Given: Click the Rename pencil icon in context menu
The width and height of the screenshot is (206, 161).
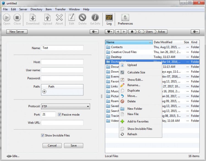Looking at the screenshot, I should [x=122, y=85].
